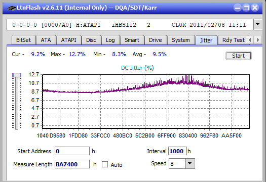Click the Start button
The image size is (266, 182).
click(x=239, y=56)
